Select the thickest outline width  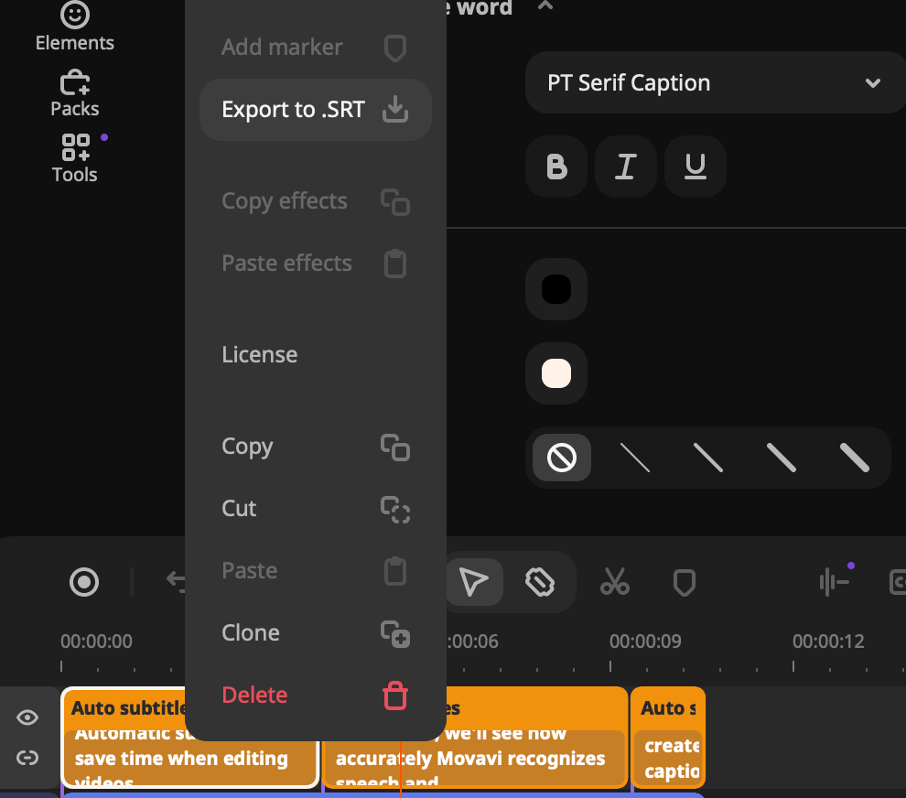pyautogui.click(x=854, y=458)
